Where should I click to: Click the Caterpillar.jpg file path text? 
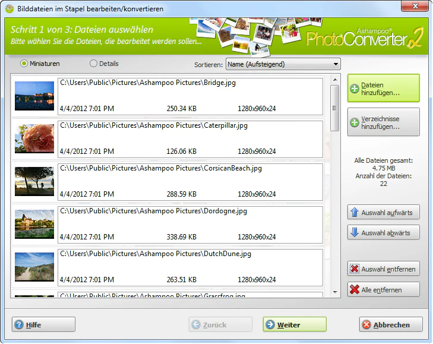pos(153,125)
